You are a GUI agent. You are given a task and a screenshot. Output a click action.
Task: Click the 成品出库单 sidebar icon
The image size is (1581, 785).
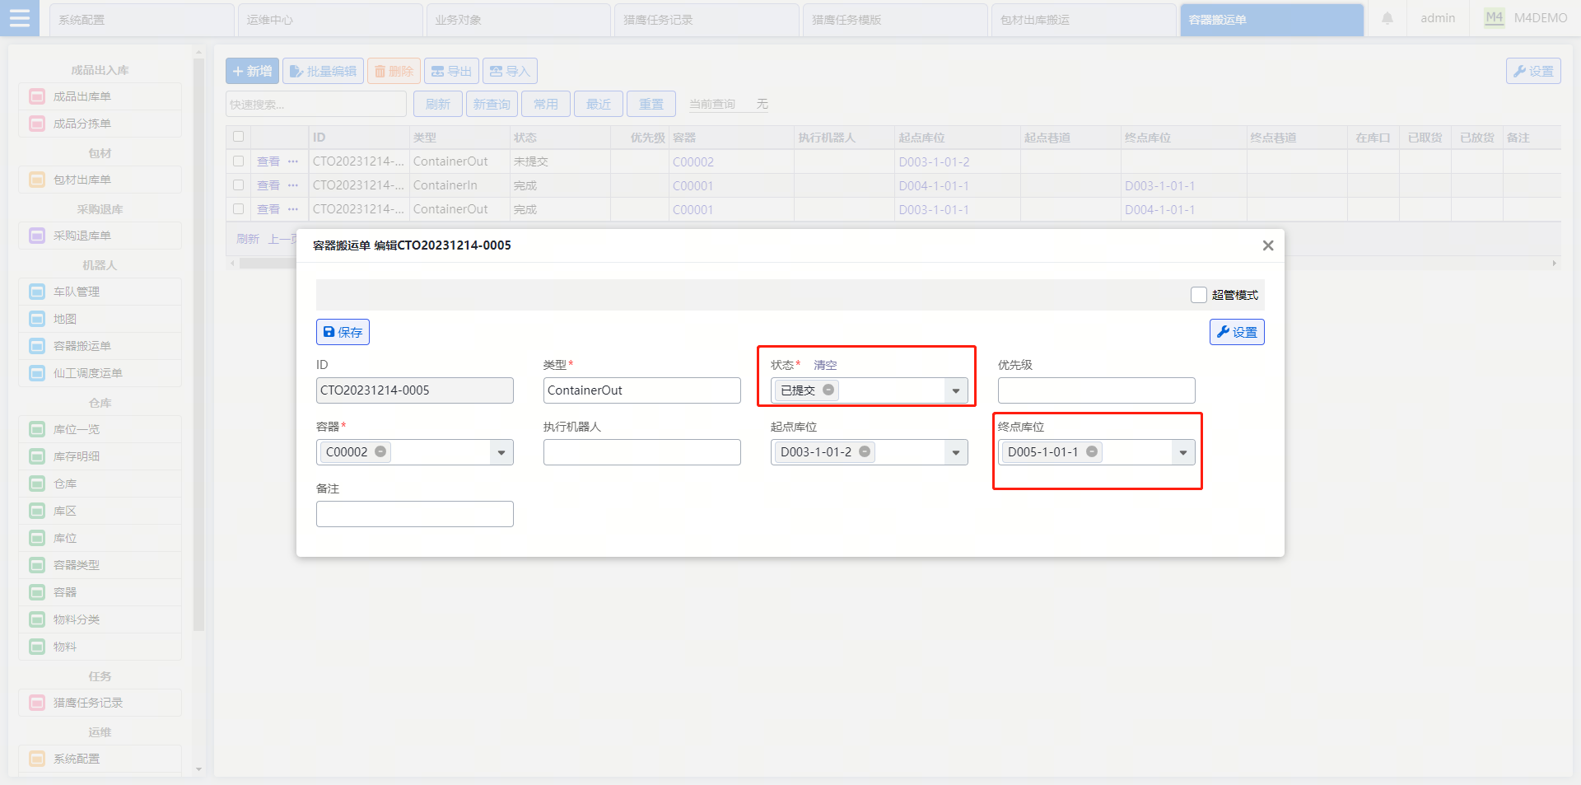tap(37, 96)
